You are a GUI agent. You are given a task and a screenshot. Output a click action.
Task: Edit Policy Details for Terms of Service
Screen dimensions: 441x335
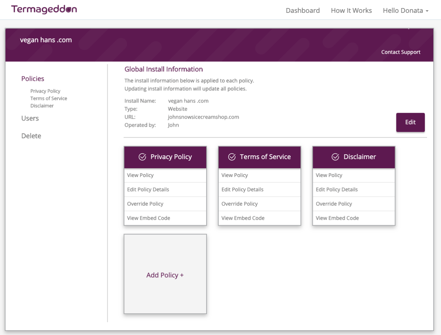pyautogui.click(x=259, y=190)
